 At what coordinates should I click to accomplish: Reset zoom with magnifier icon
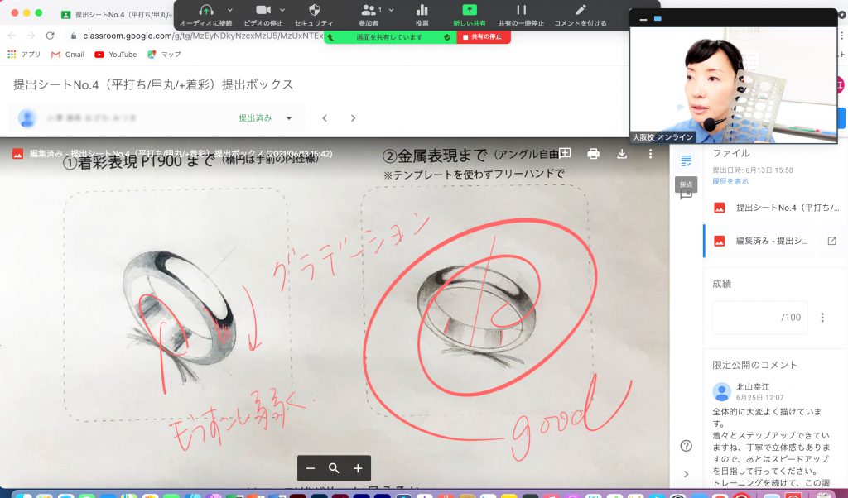pos(334,468)
